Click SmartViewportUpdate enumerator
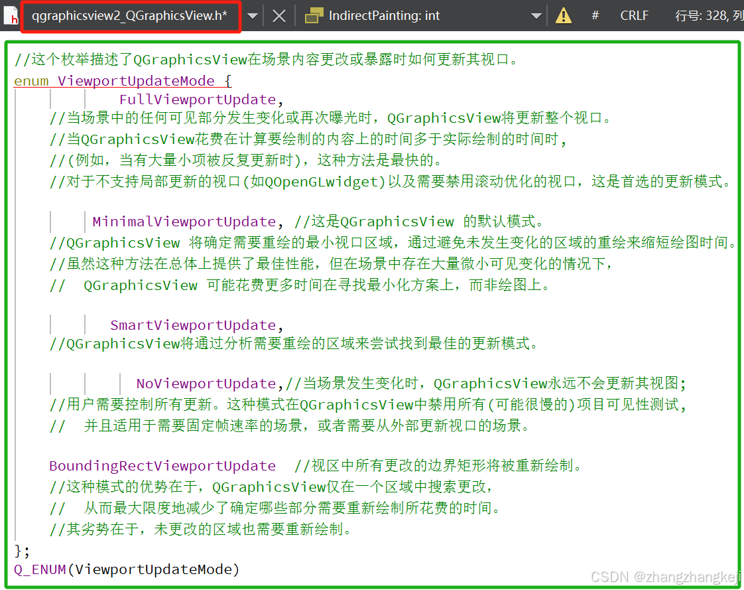The height and width of the screenshot is (590, 744). point(193,325)
